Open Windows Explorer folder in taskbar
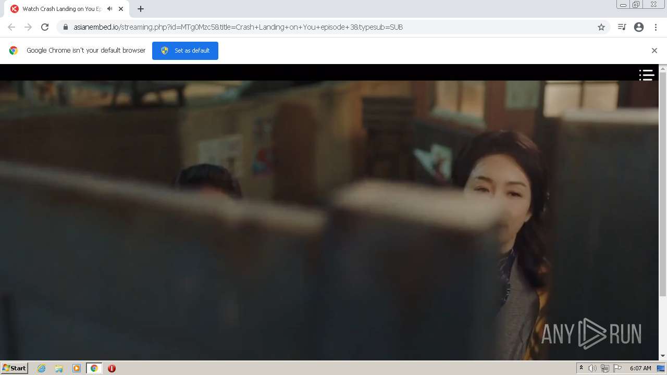This screenshot has width=667, height=375. (59, 368)
